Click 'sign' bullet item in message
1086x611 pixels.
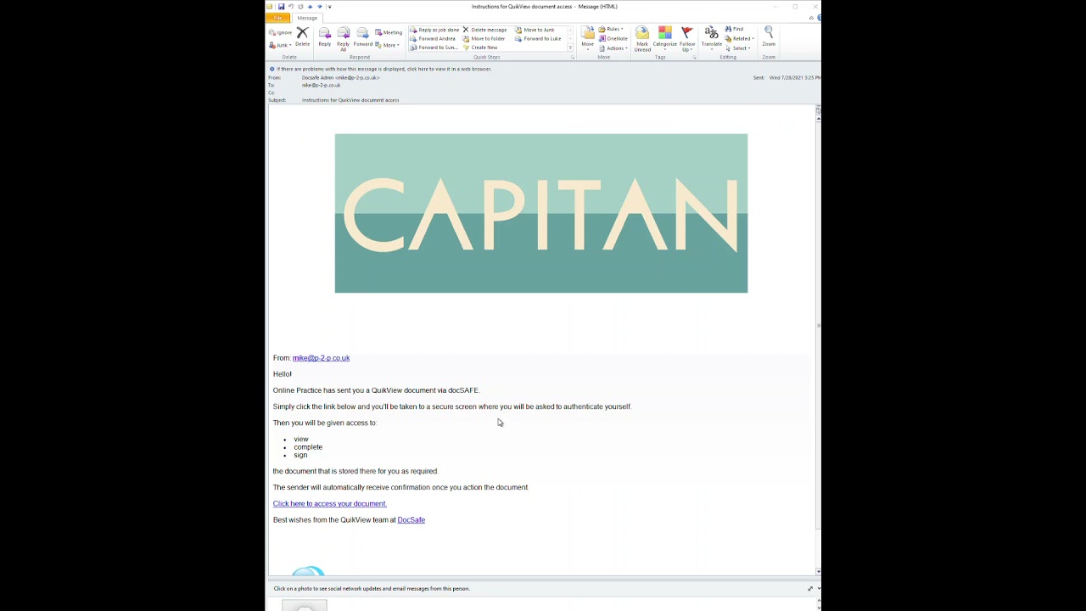300,456
